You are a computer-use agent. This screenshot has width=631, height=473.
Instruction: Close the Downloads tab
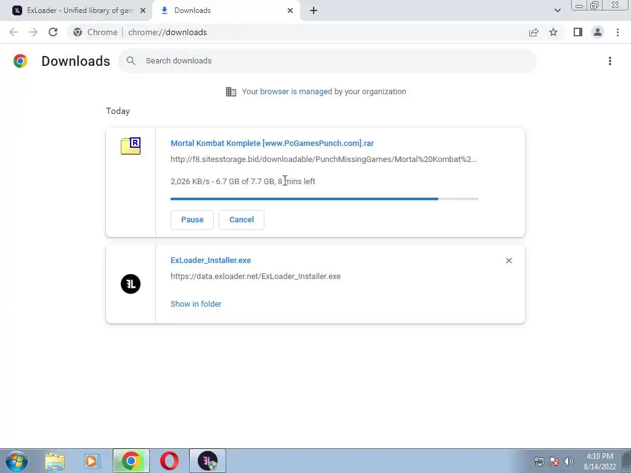[x=290, y=10]
